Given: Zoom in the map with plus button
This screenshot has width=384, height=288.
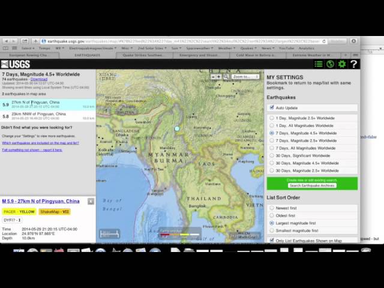Looking at the screenshot, I should [218, 77].
